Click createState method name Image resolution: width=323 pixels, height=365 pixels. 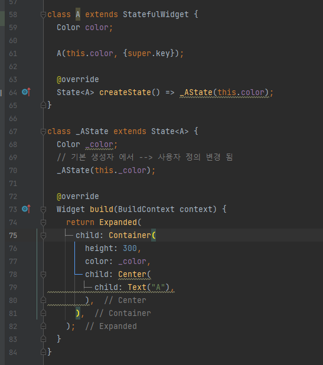point(125,92)
